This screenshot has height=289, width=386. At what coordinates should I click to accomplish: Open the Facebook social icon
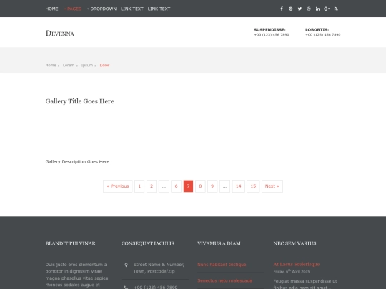click(282, 9)
